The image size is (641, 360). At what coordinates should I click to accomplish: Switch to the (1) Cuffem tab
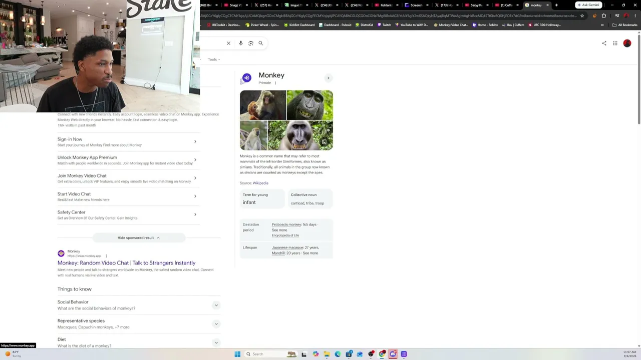pos(506,5)
